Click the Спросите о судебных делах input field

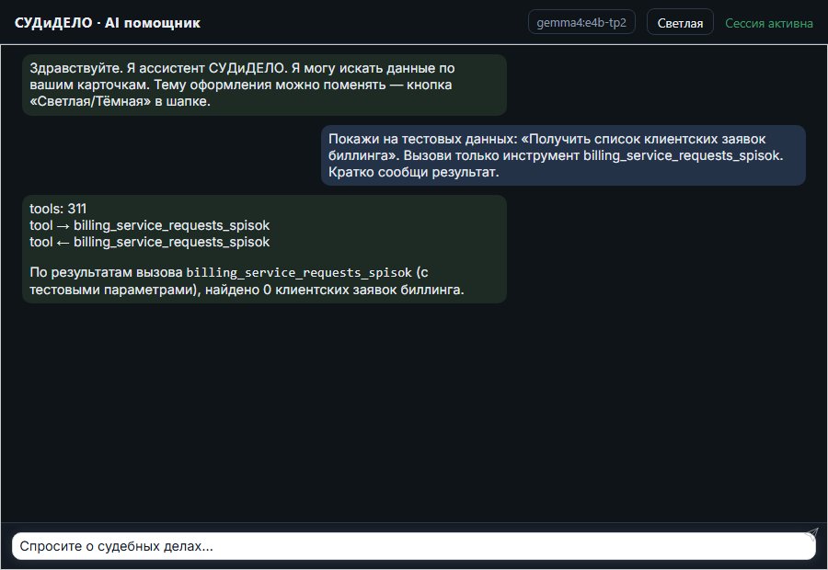coord(413,546)
